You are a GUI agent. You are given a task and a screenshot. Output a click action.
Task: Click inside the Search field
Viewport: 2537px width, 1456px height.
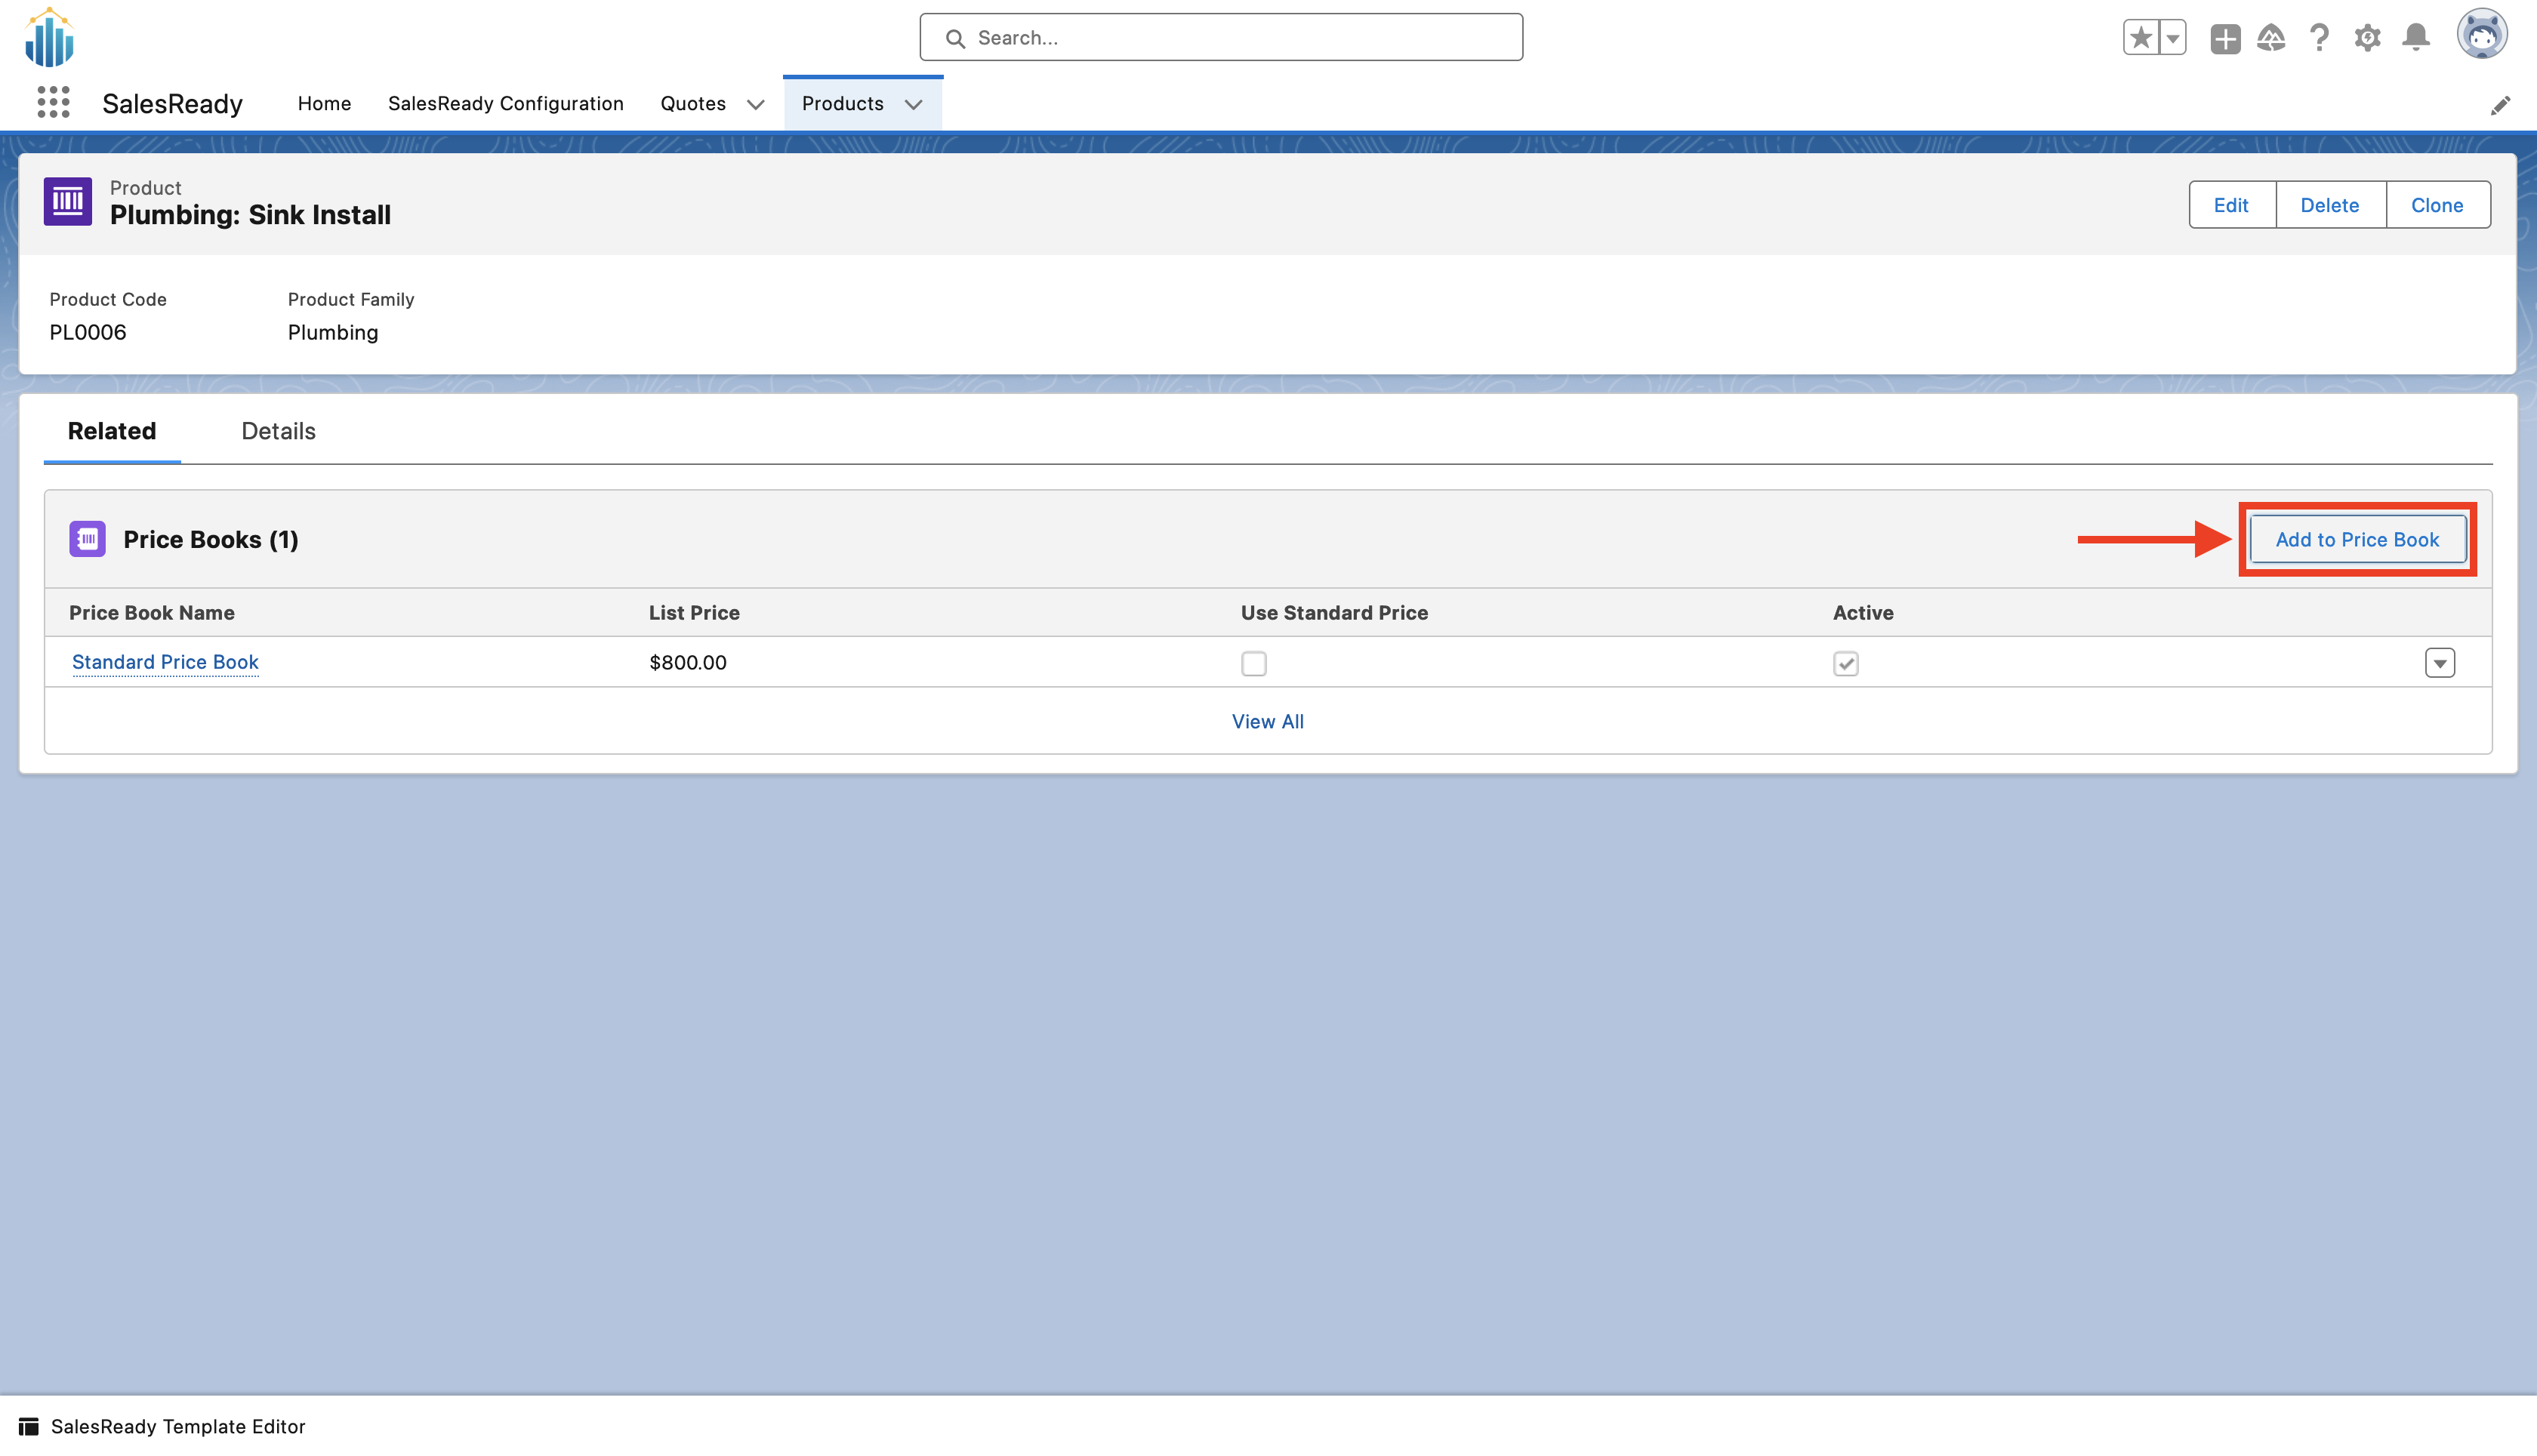(x=1220, y=37)
